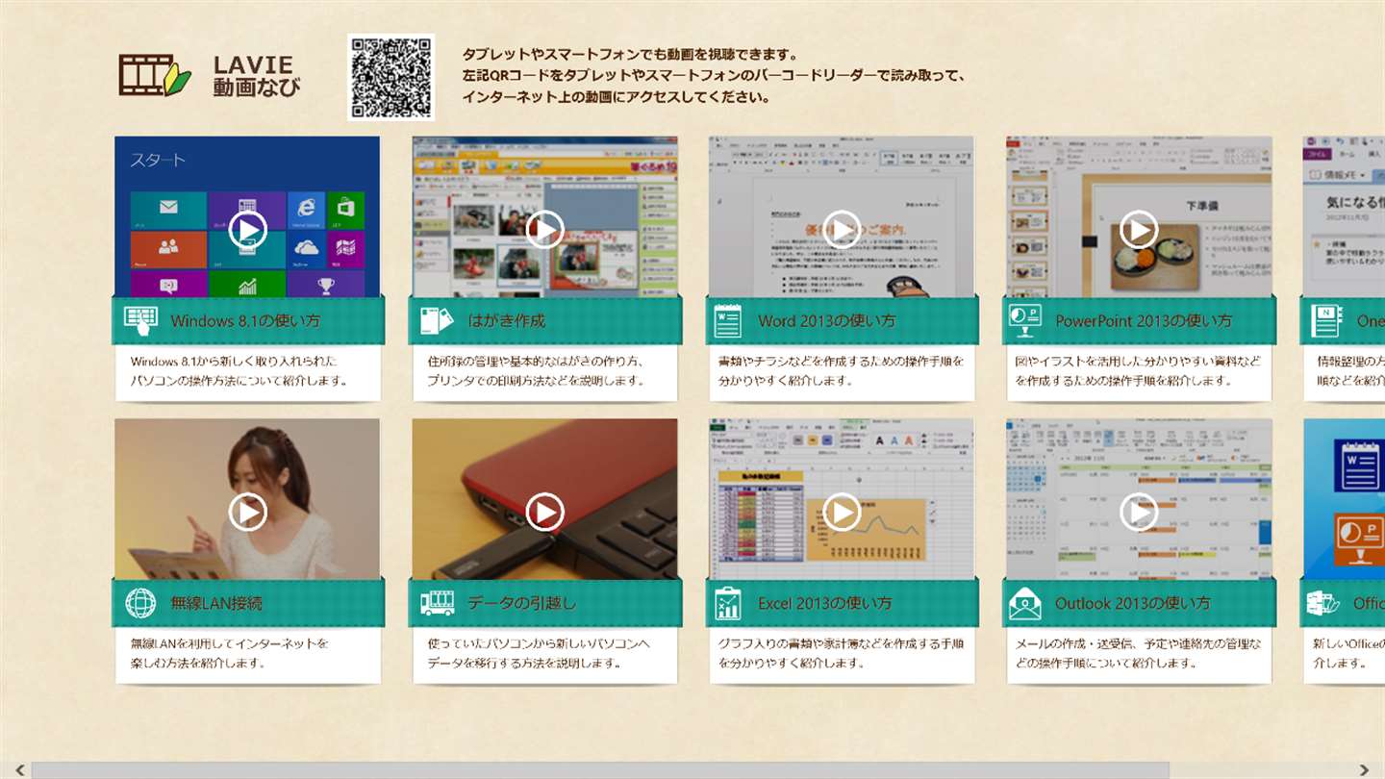Click the 無線LAN description about インターネット
The height and width of the screenshot is (779, 1385).
247,654
